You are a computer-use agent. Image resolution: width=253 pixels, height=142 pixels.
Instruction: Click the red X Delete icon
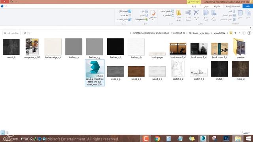(x=196, y=13)
